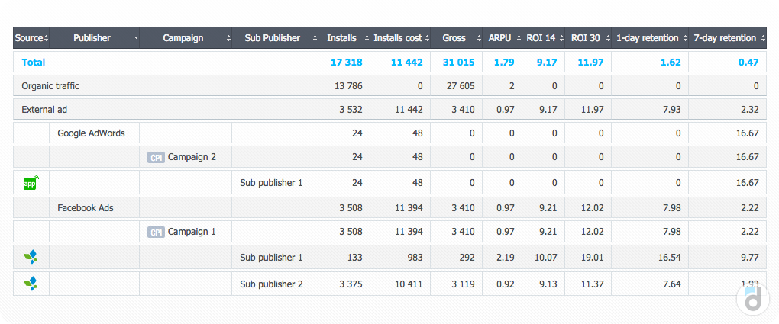This screenshot has height=324, width=779.
Task: Sort table by the Source column
Action: click(31, 38)
